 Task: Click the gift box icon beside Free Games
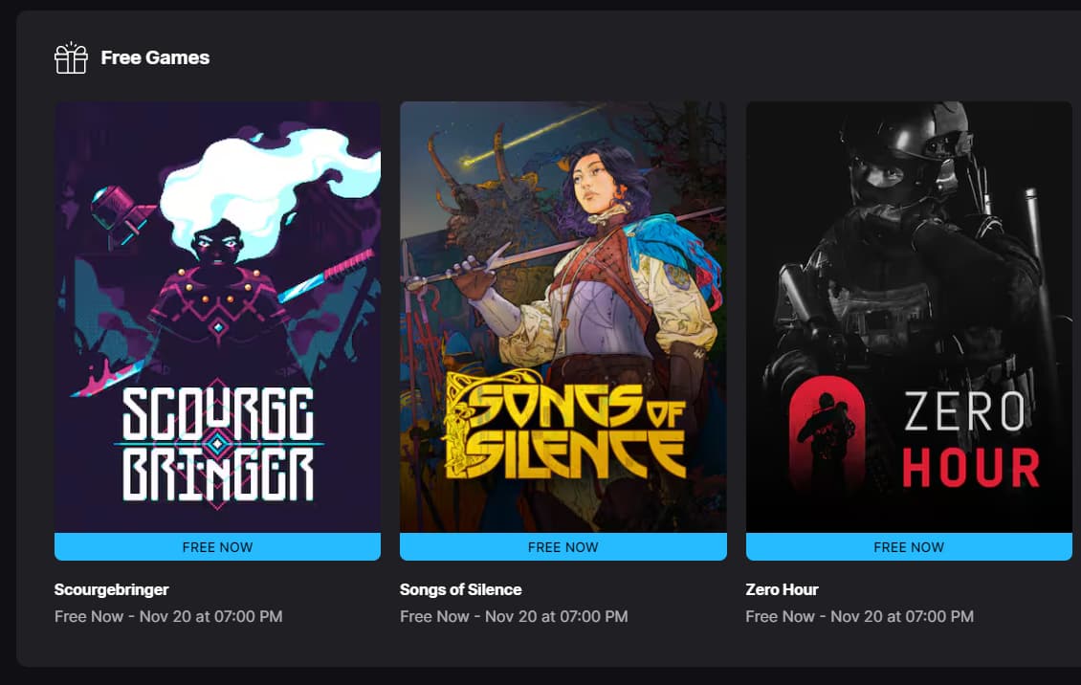click(71, 58)
